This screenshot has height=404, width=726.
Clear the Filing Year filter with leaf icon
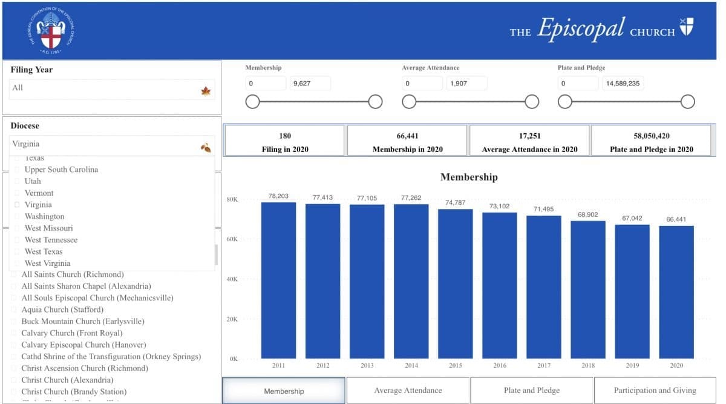point(206,91)
